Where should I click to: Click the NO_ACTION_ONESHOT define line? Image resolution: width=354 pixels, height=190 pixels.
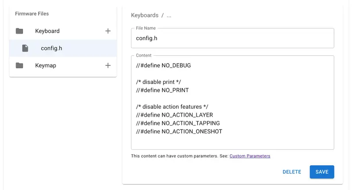(179, 132)
